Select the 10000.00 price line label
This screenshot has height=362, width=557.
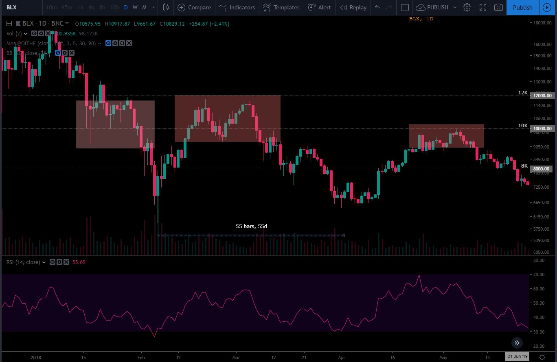(543, 129)
